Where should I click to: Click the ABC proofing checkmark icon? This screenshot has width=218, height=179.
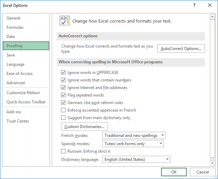65,21
